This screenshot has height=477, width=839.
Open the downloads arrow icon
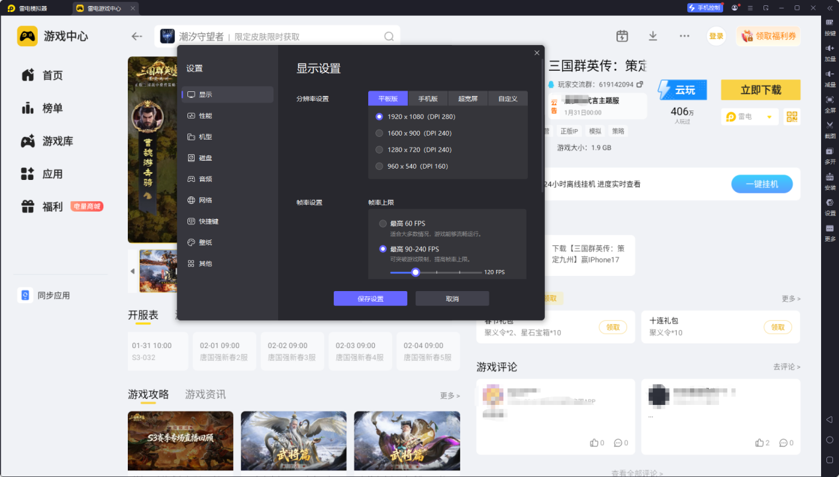pyautogui.click(x=653, y=36)
